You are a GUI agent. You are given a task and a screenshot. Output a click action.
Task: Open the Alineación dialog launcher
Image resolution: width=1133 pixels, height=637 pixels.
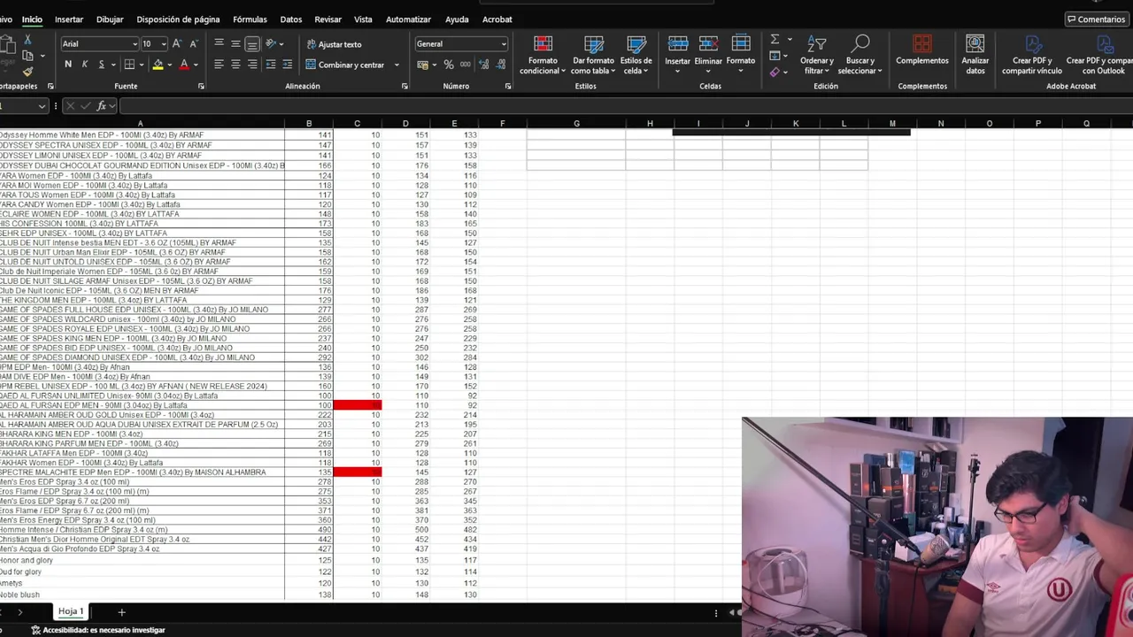pos(405,86)
